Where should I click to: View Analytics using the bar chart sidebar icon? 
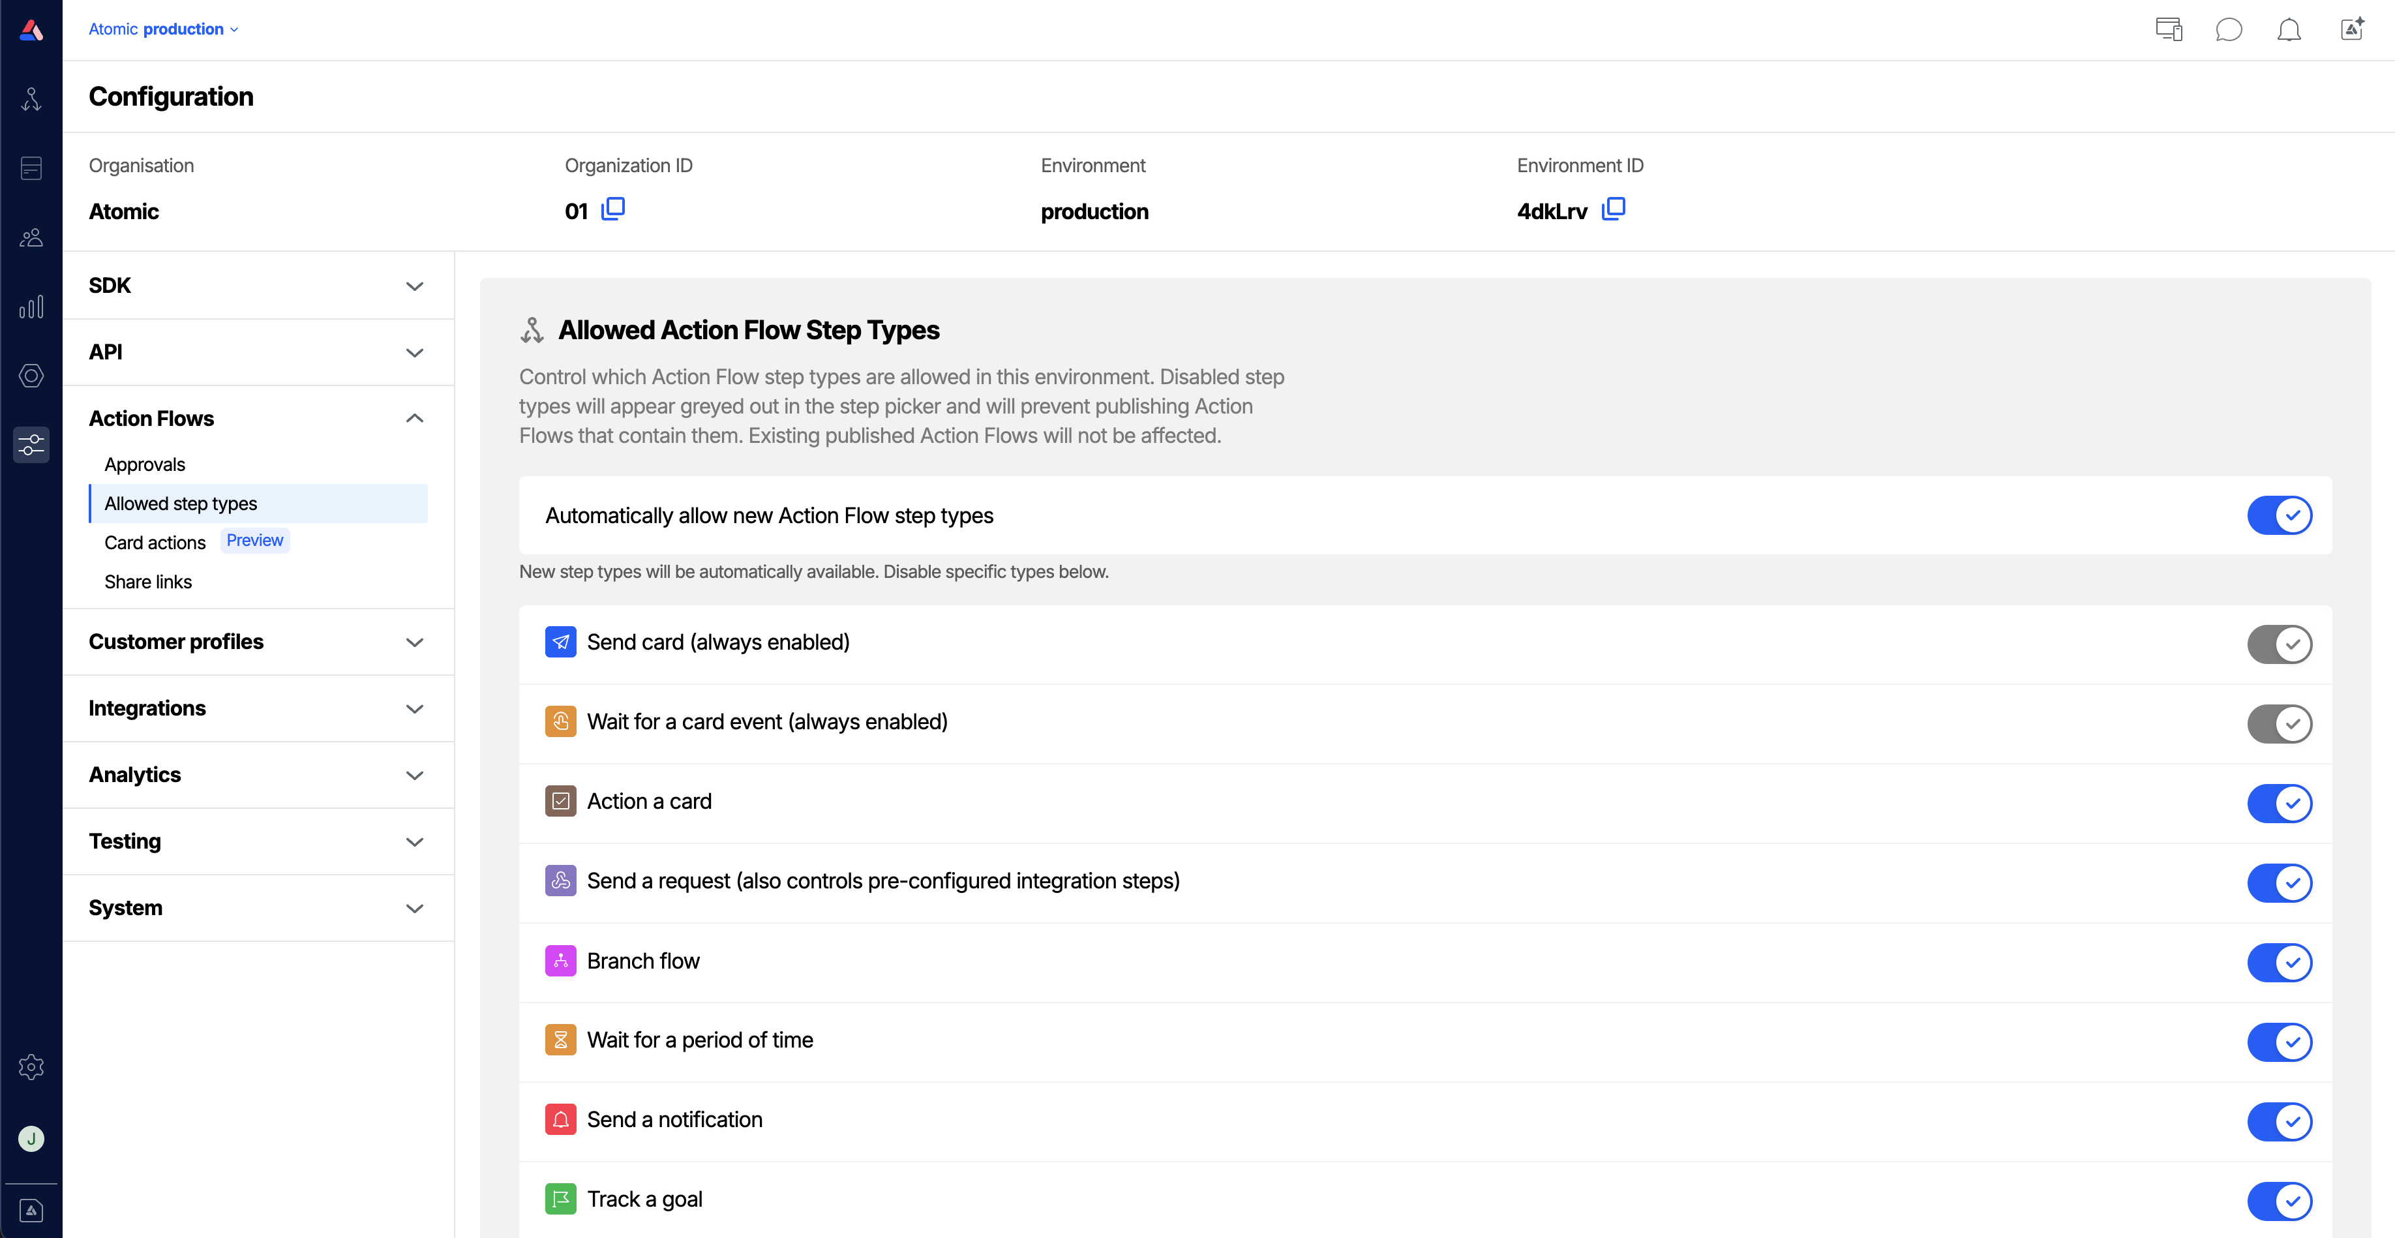(31, 307)
